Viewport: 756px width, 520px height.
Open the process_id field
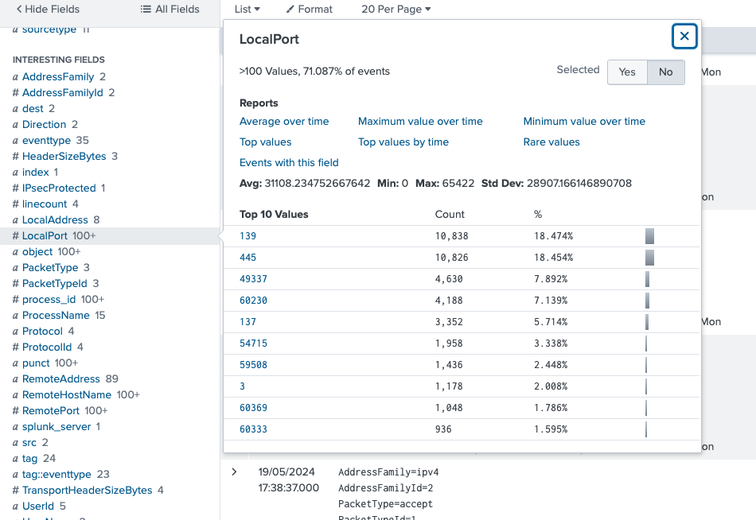click(x=49, y=299)
